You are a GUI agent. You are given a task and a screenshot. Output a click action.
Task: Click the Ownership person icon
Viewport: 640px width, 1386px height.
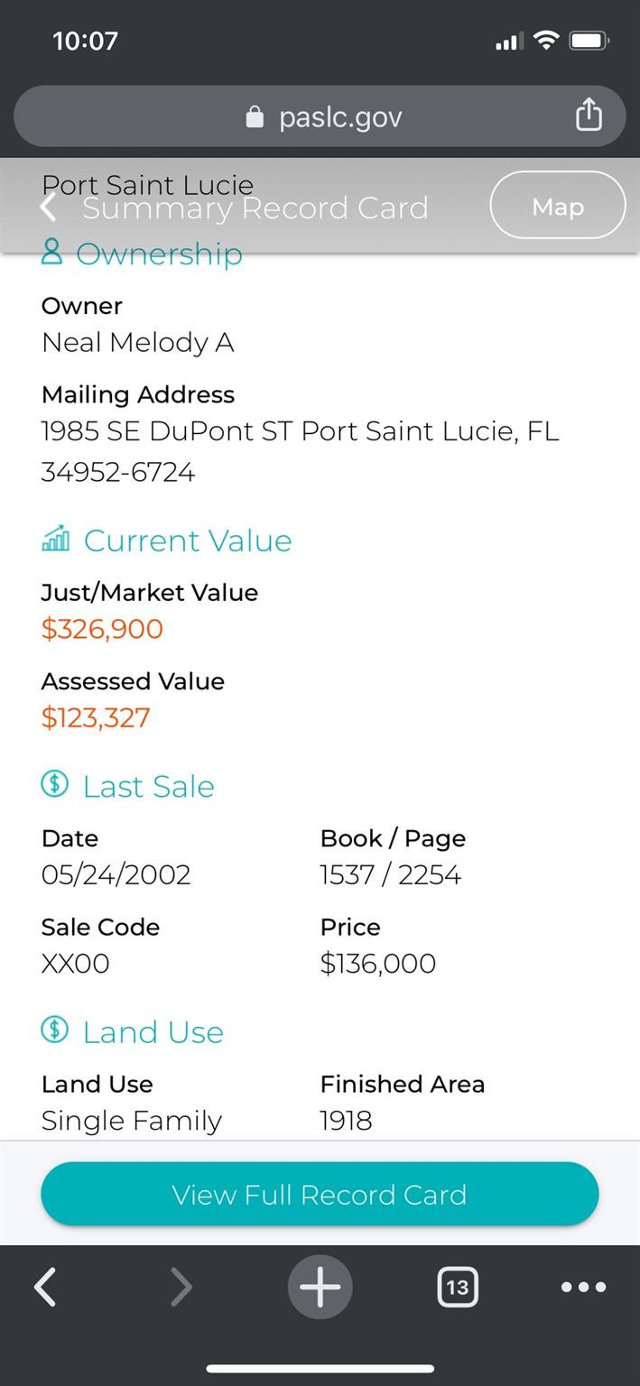[51, 254]
